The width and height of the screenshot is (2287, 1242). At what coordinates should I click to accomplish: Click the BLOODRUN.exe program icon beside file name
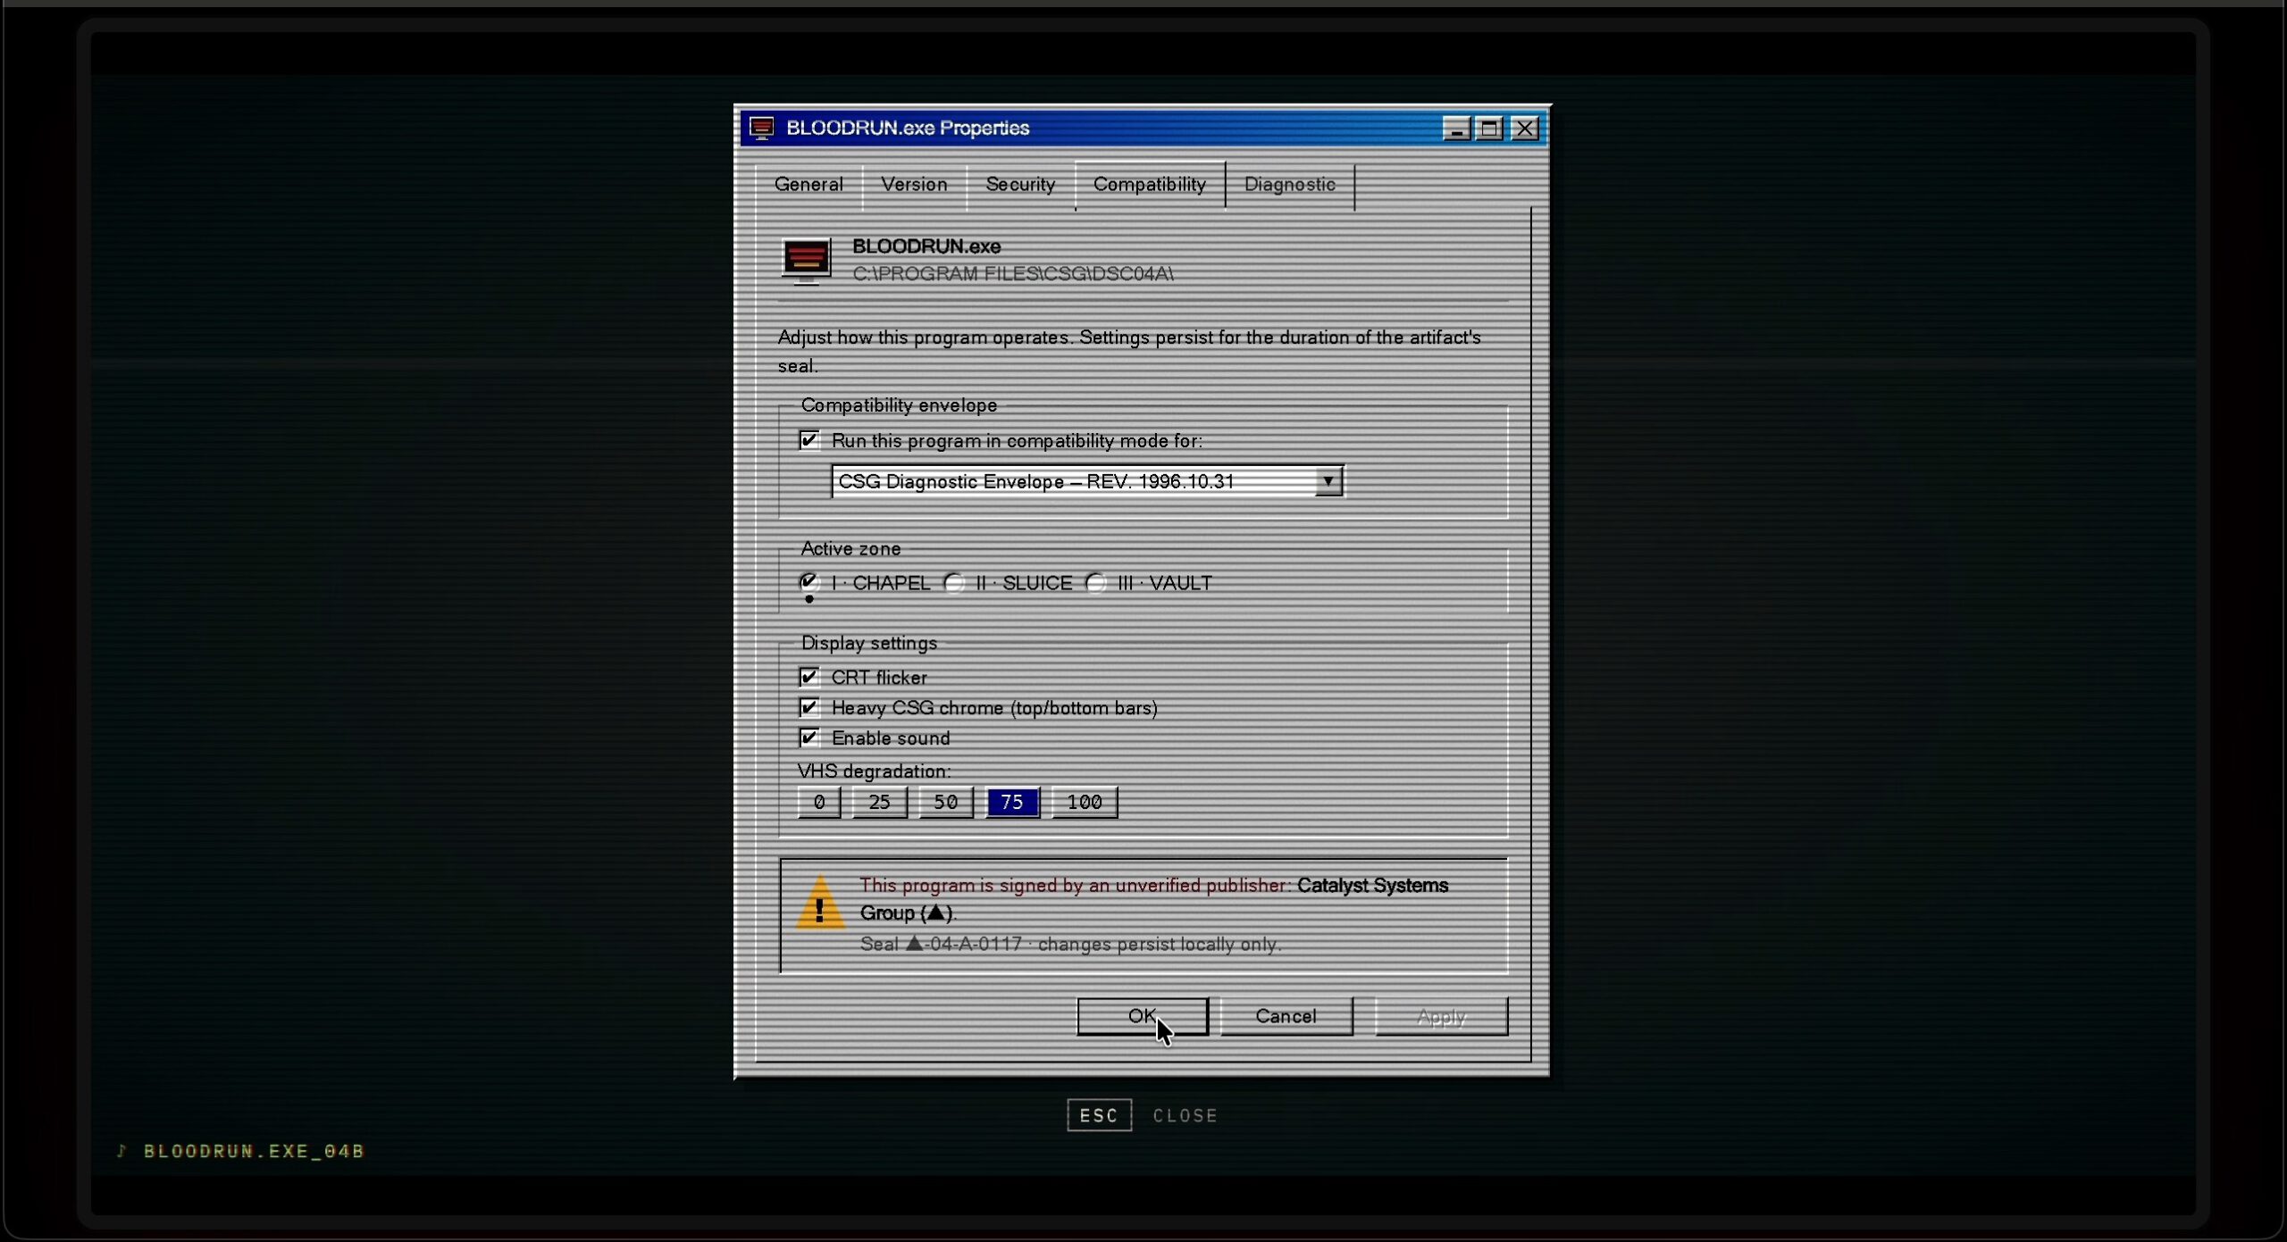point(806,261)
